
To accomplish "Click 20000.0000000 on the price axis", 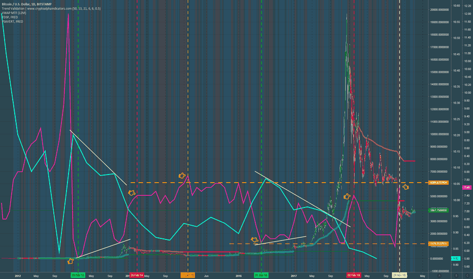I will tap(439, 10).
